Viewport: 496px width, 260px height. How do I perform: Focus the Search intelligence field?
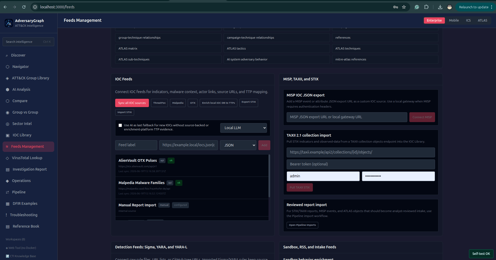pos(28,42)
